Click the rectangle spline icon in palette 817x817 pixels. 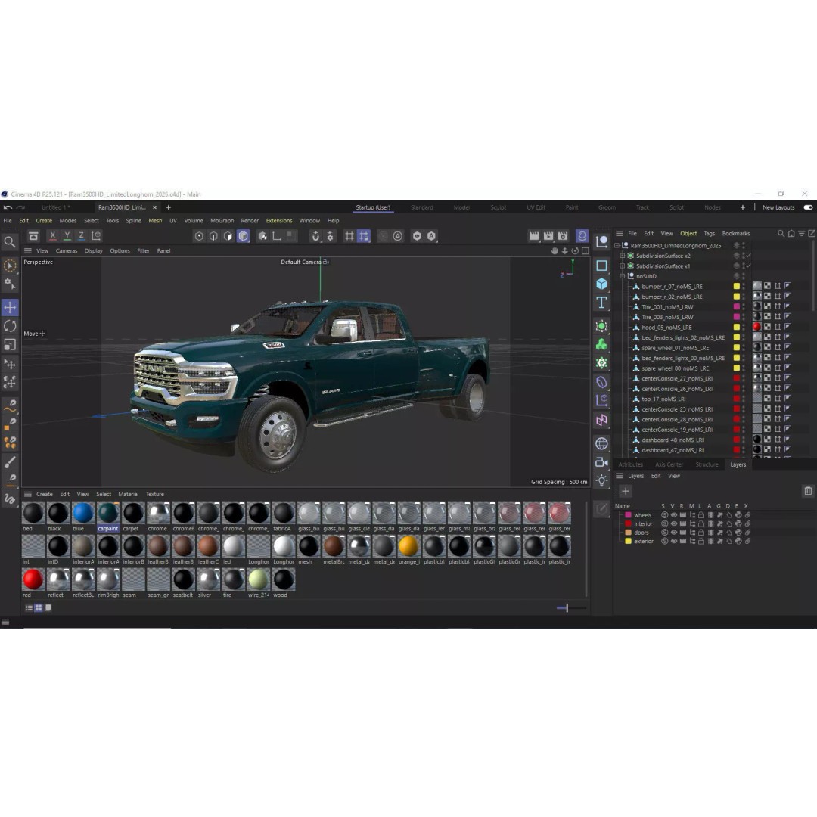click(x=602, y=266)
